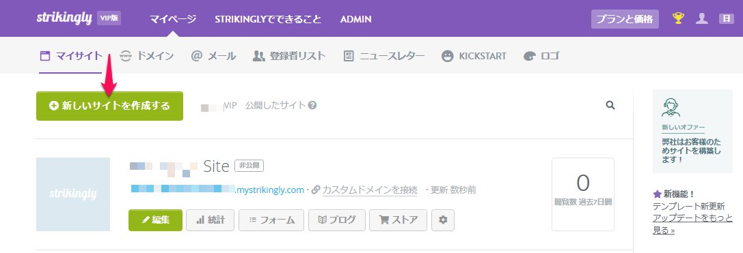Open the 登録者リスト tab
This screenshot has width=743, height=253.
289,56
